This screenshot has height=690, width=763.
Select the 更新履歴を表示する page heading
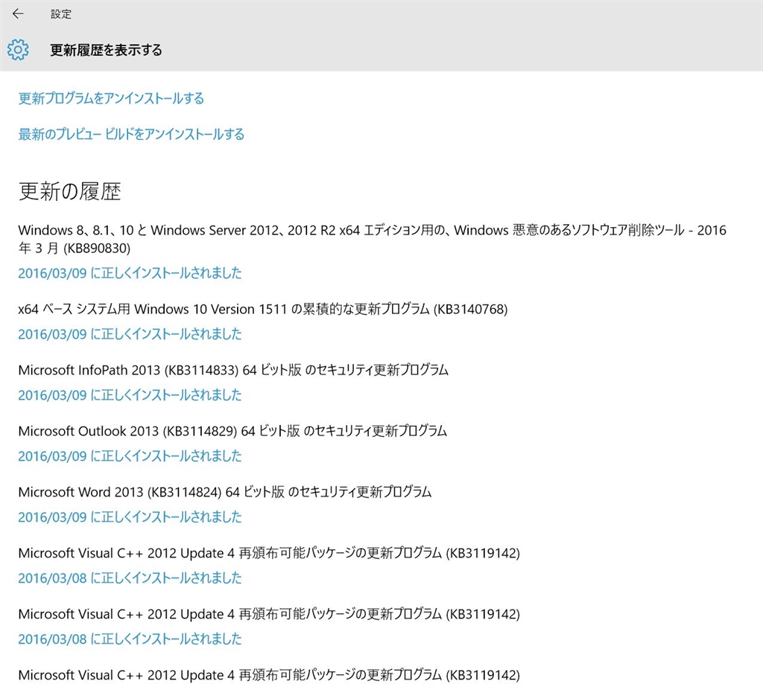tap(106, 50)
